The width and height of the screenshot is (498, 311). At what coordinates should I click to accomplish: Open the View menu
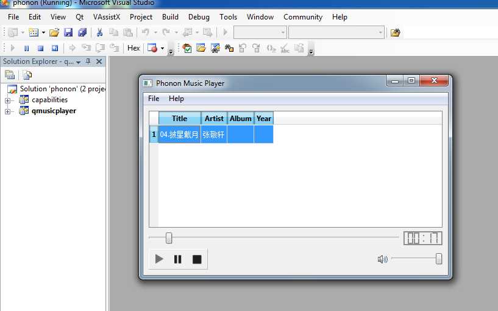(58, 17)
